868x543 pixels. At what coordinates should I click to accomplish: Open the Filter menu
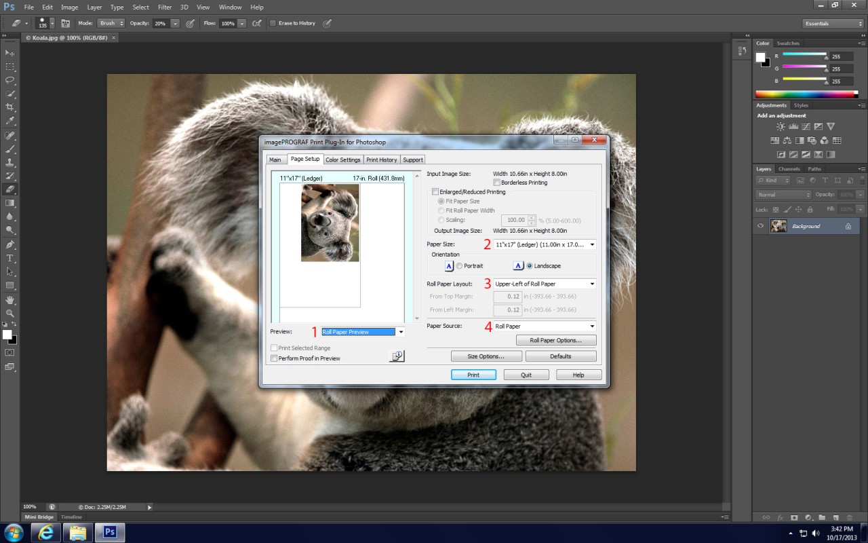coord(165,7)
